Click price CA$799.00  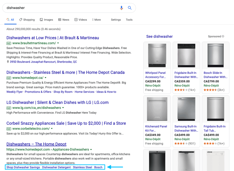[x=211, y=81]
